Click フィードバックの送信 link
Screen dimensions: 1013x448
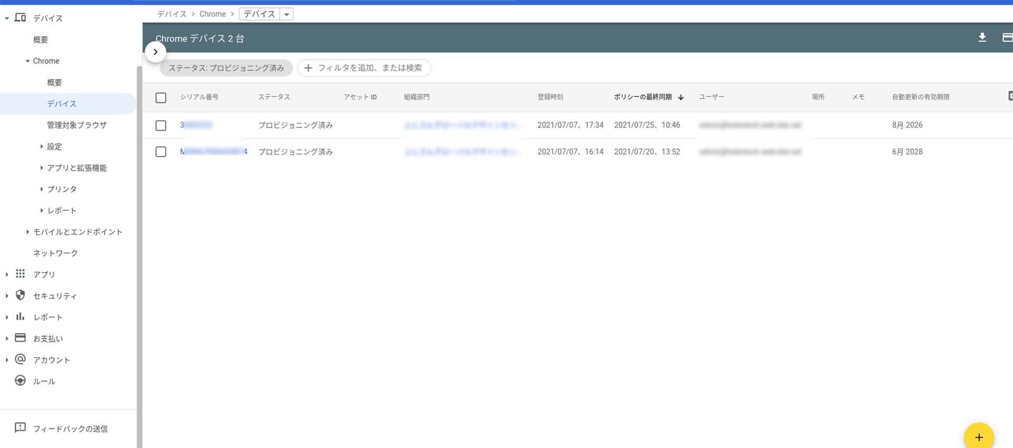[70, 428]
